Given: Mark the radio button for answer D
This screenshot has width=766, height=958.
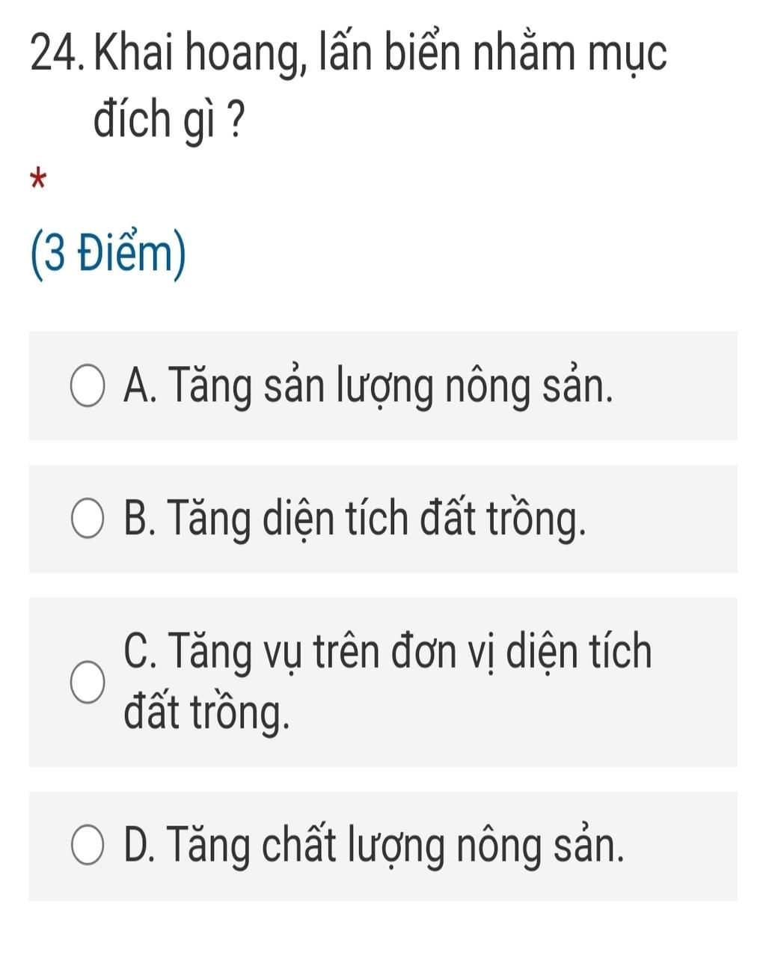Looking at the screenshot, I should pos(87,845).
